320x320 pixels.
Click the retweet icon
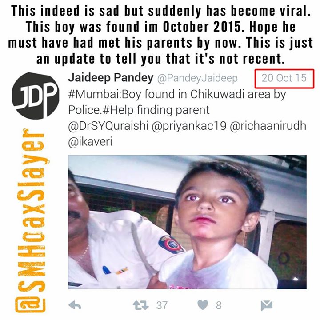[x=140, y=305]
